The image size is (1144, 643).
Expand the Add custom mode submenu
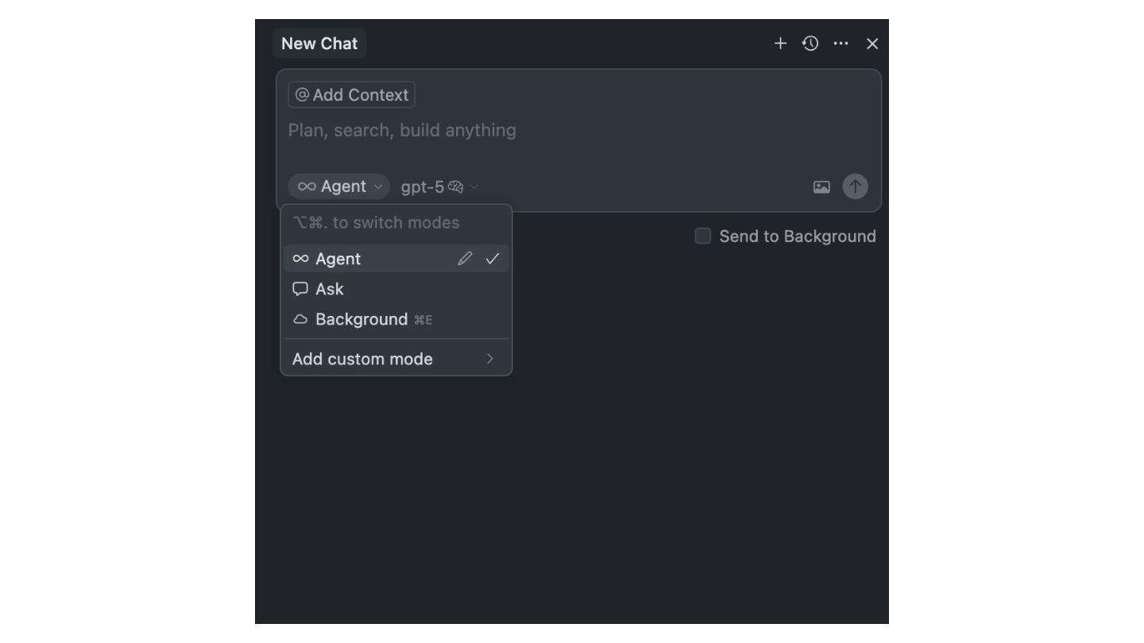click(x=396, y=359)
